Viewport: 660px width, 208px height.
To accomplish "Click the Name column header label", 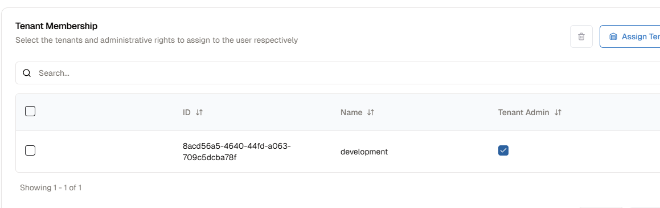I will coord(351,112).
